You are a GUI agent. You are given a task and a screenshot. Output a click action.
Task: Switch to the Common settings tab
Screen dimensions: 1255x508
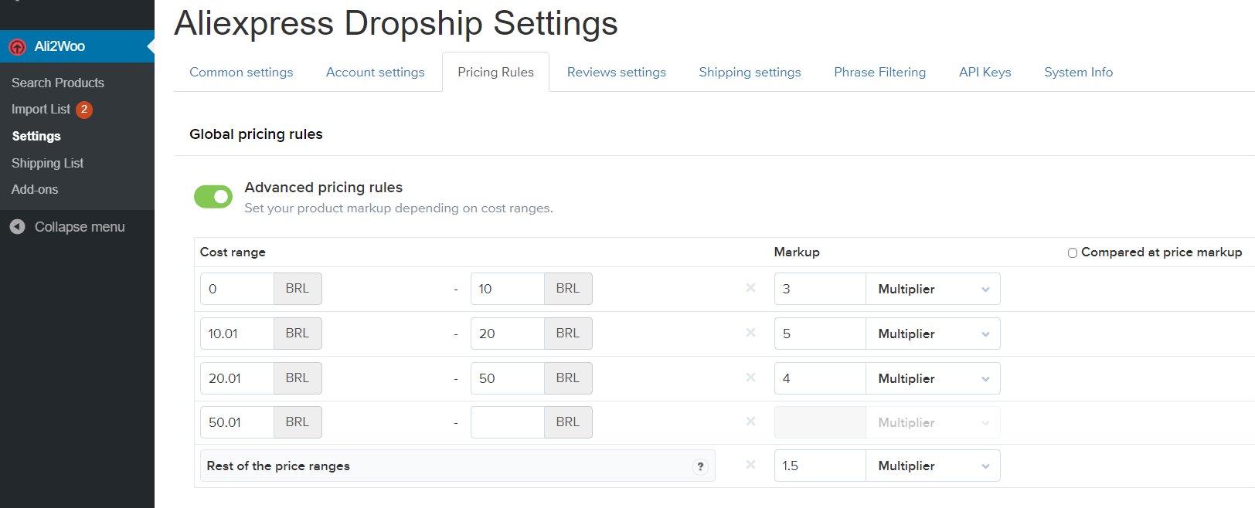(241, 72)
